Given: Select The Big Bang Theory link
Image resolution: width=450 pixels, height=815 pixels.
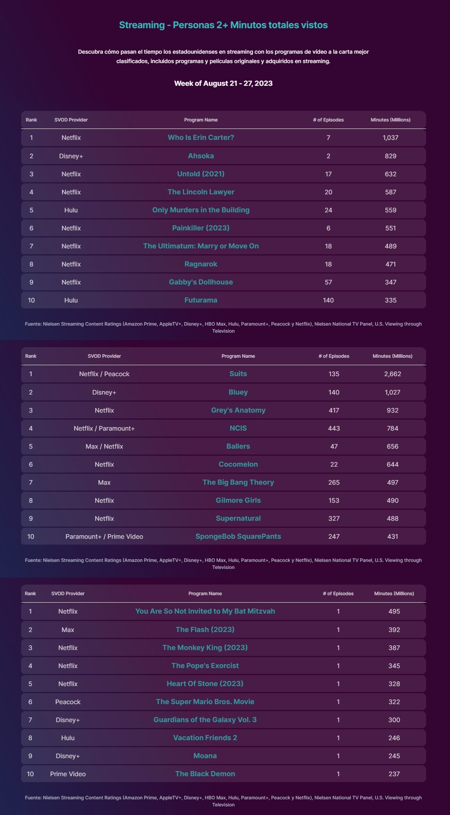Looking at the screenshot, I should coord(238,482).
